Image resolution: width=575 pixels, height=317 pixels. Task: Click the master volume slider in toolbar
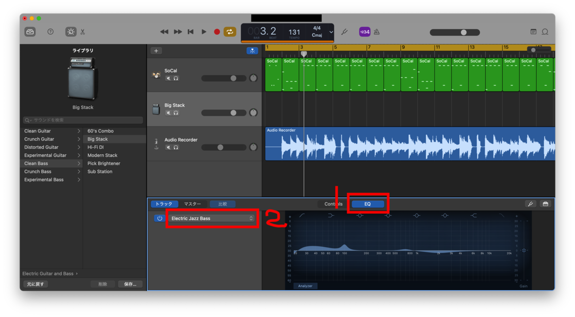click(455, 32)
